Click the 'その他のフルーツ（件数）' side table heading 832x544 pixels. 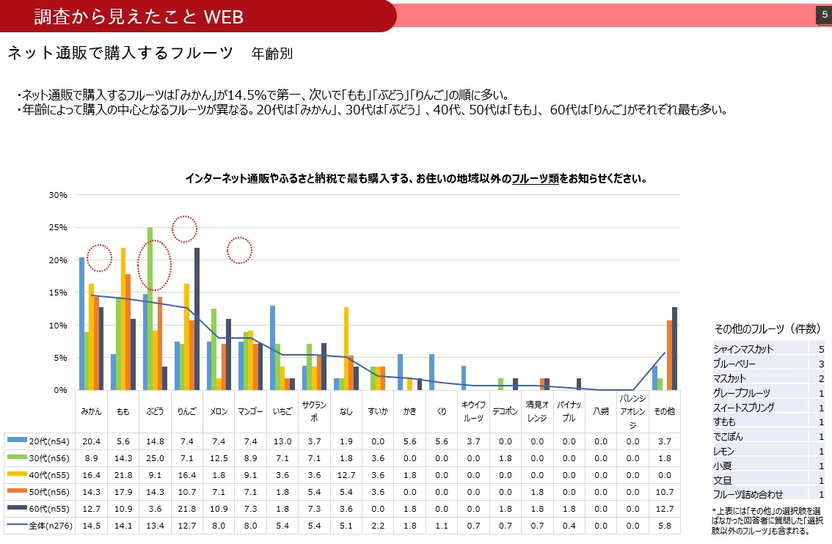point(767,328)
